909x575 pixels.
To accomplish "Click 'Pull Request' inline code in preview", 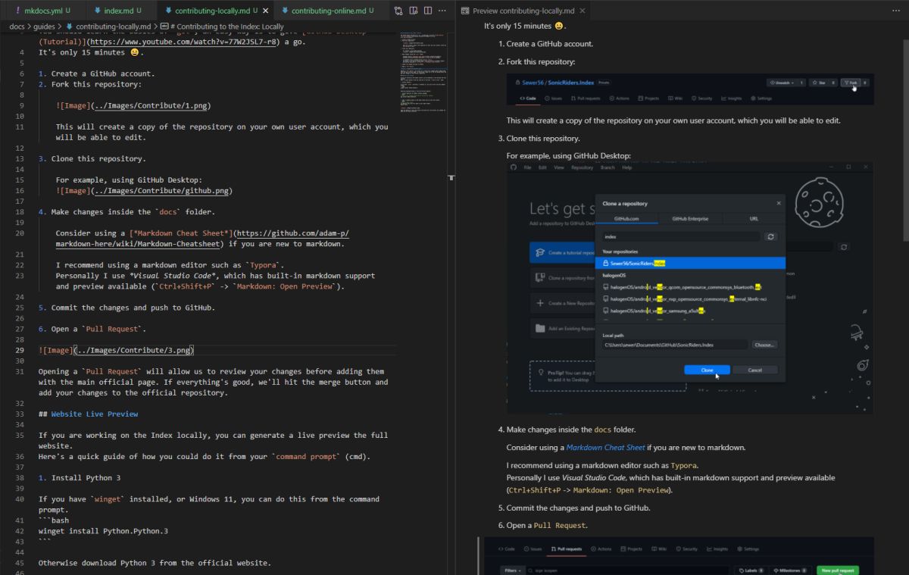I will pos(560,525).
